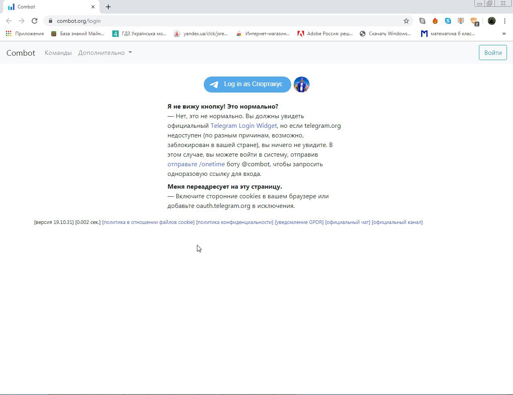The image size is (513, 395).
Task: Open the yandex.ua/clck bookmark
Action: [x=201, y=34]
